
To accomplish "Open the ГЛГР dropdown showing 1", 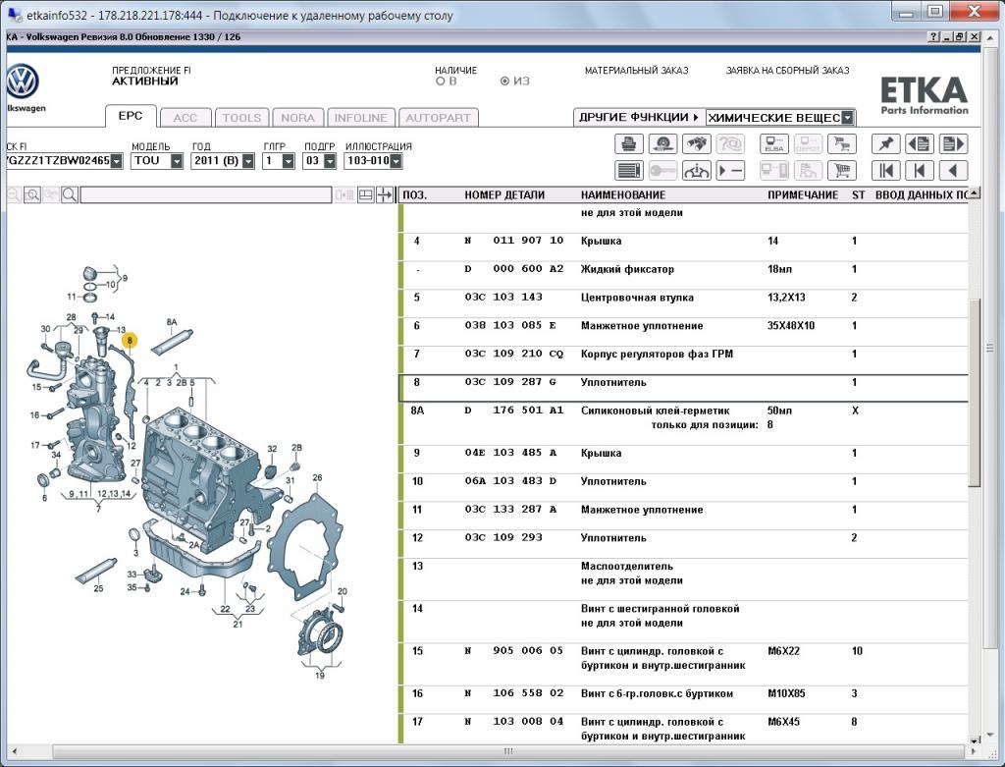I will pos(288,161).
